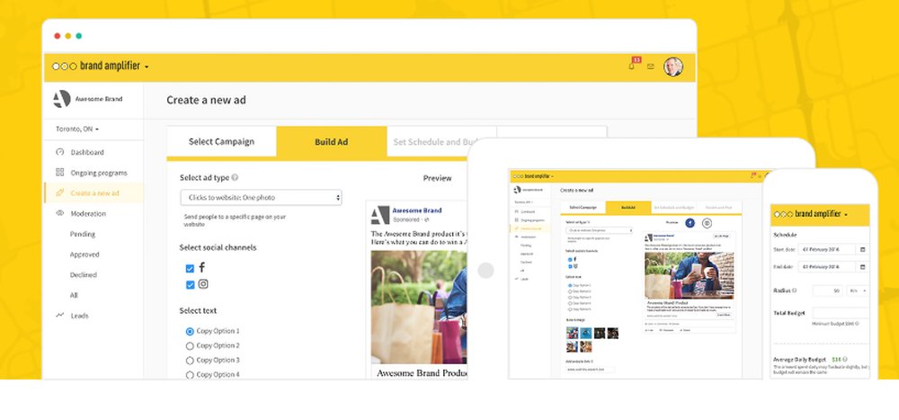This screenshot has width=899, height=420.
Task: Click the Awesome Brand link in desktop ad preview
Action: point(417,210)
